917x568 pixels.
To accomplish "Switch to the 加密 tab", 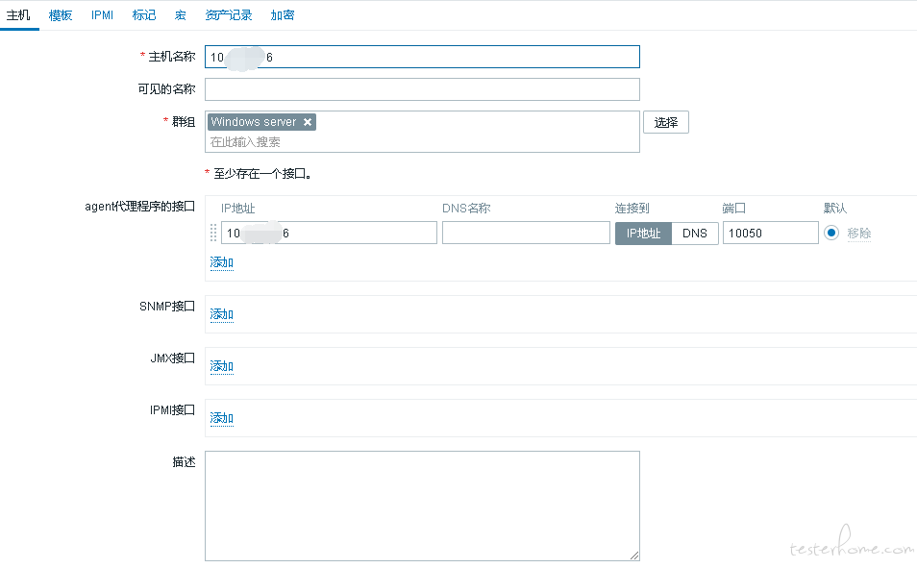I will click(283, 15).
